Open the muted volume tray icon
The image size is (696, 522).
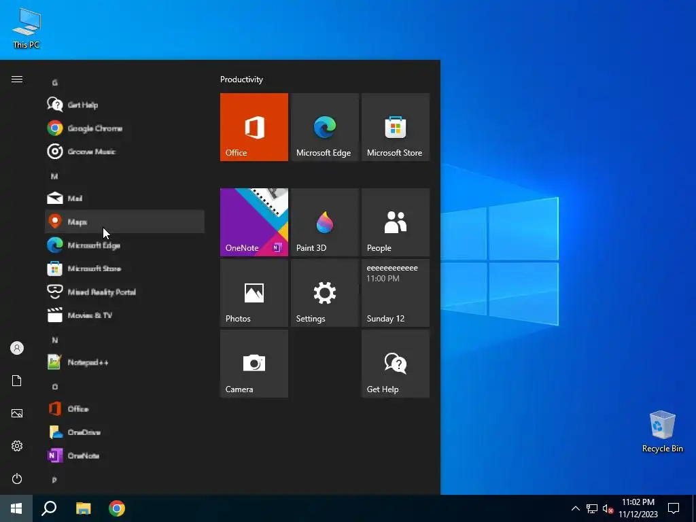pos(608,508)
